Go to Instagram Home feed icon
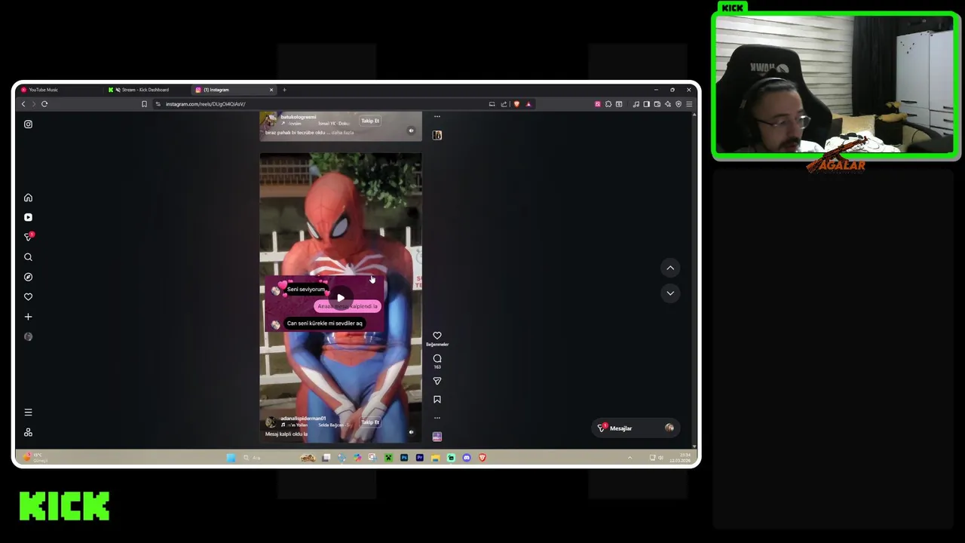 (x=28, y=198)
